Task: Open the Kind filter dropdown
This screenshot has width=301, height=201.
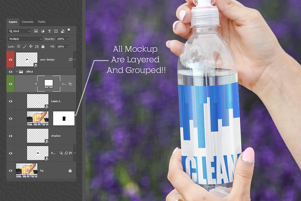Action: tap(19, 31)
